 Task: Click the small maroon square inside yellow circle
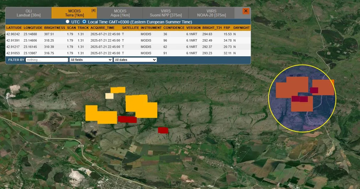(x=314, y=90)
